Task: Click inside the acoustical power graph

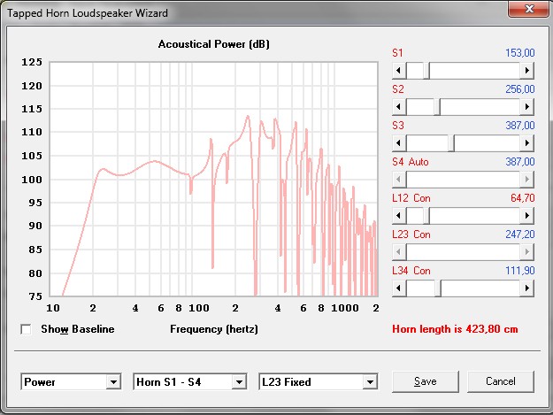Action: [214, 179]
